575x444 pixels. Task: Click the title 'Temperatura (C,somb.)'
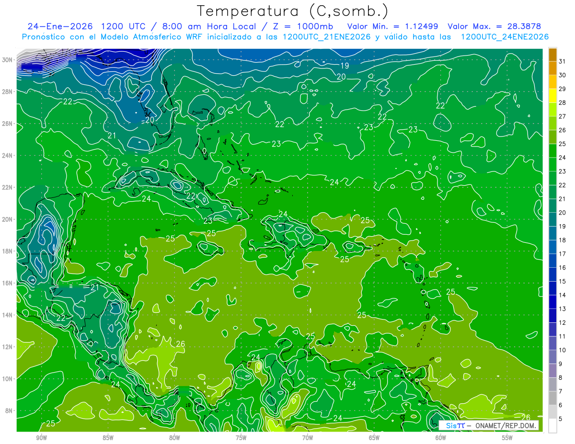pyautogui.click(x=292, y=11)
